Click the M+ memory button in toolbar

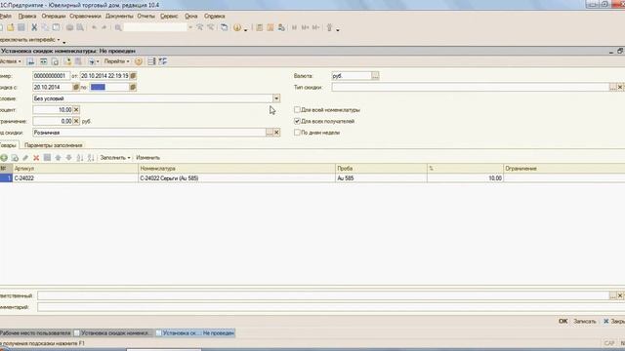pos(306,27)
